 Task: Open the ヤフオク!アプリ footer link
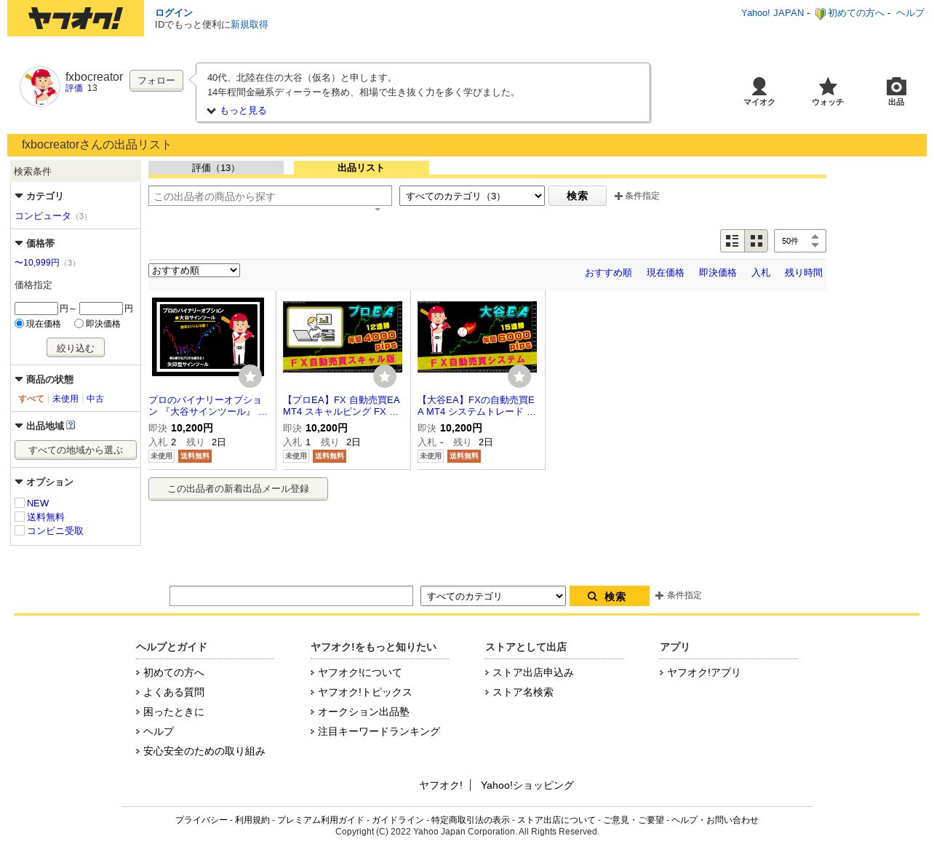[x=704, y=672]
